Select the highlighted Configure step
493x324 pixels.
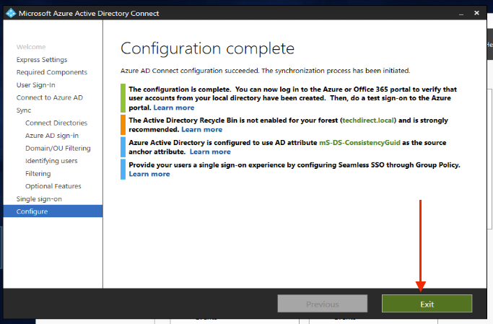(53, 211)
